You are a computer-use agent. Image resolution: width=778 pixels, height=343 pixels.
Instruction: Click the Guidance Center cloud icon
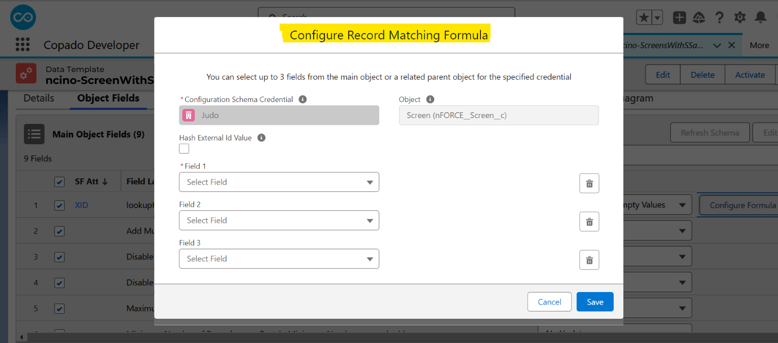click(699, 18)
